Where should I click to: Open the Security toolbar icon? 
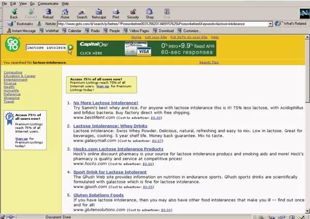click(x=133, y=12)
